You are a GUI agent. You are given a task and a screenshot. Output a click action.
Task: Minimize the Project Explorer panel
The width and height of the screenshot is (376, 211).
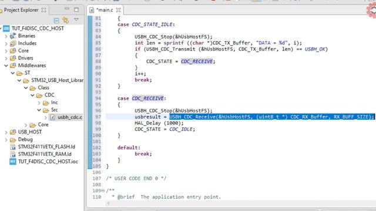pyautogui.click(x=66, y=9)
